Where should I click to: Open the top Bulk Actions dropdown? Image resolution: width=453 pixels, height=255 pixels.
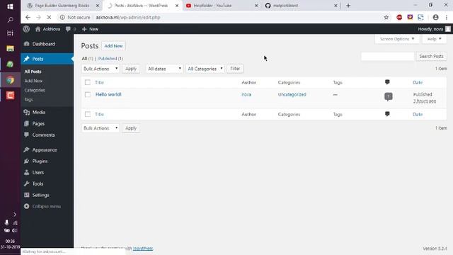pyautogui.click(x=101, y=69)
